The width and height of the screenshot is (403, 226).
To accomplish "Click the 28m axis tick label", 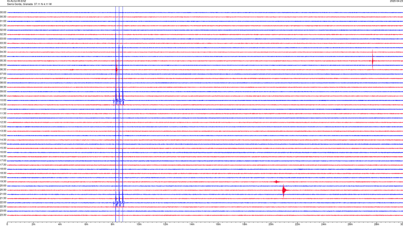I will point(377,224).
